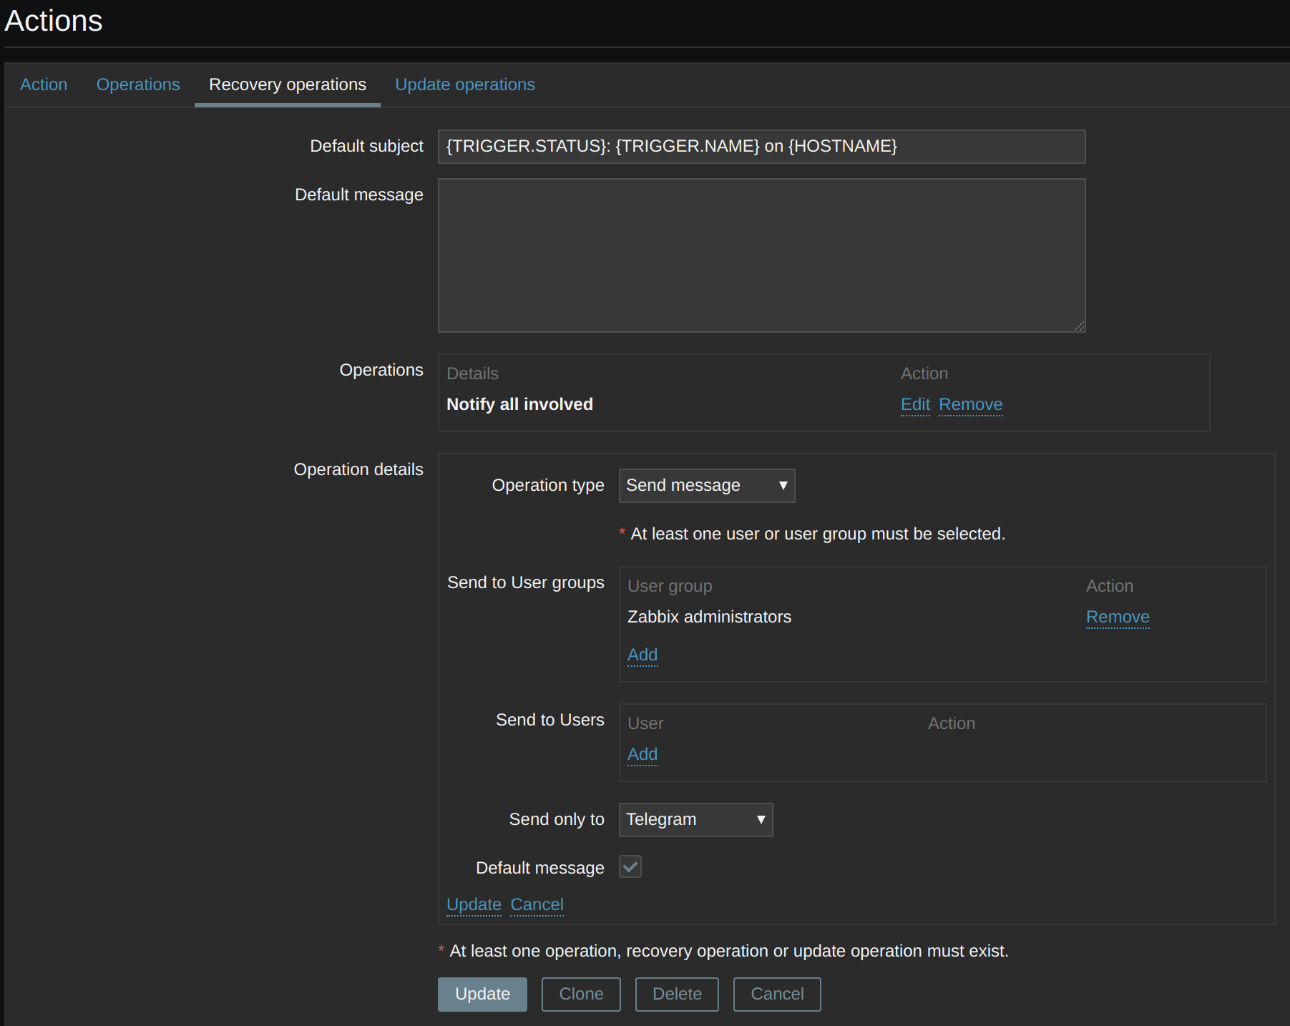Expand the Operation type dropdown
This screenshot has width=1290, height=1026.
706,486
